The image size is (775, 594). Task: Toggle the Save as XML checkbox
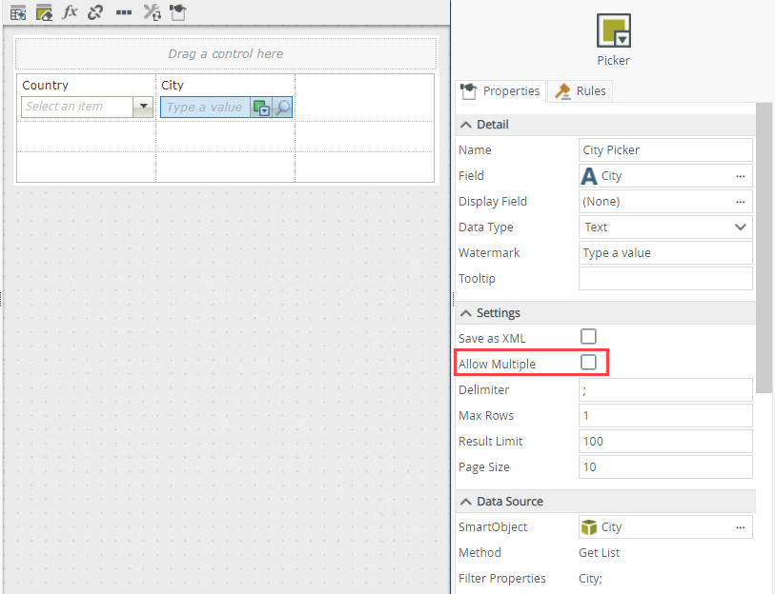(588, 337)
